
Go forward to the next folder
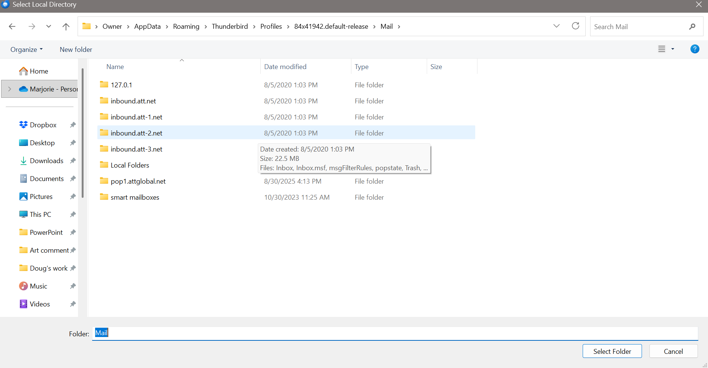pos(32,26)
